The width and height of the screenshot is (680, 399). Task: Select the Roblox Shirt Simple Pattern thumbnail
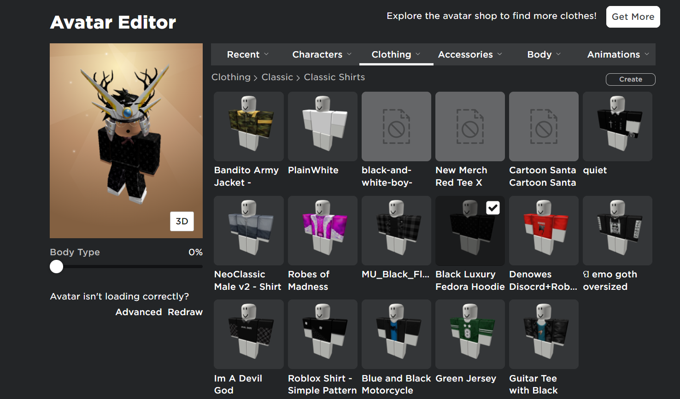(x=322, y=334)
